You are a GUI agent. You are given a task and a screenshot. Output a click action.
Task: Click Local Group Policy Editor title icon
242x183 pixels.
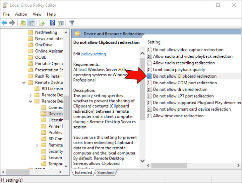click(x=5, y=5)
